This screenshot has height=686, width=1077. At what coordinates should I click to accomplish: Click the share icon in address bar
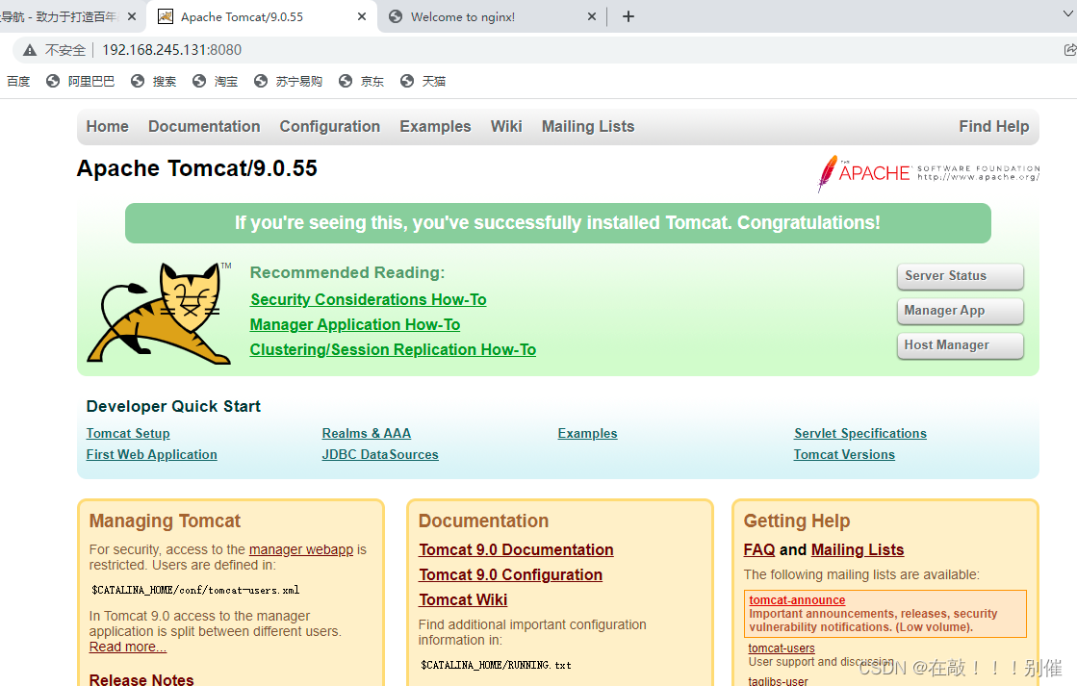point(1069,49)
